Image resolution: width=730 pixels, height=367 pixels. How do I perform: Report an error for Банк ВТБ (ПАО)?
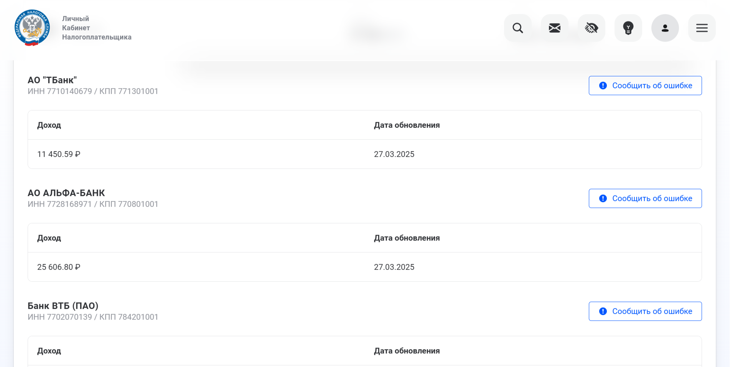coord(645,311)
